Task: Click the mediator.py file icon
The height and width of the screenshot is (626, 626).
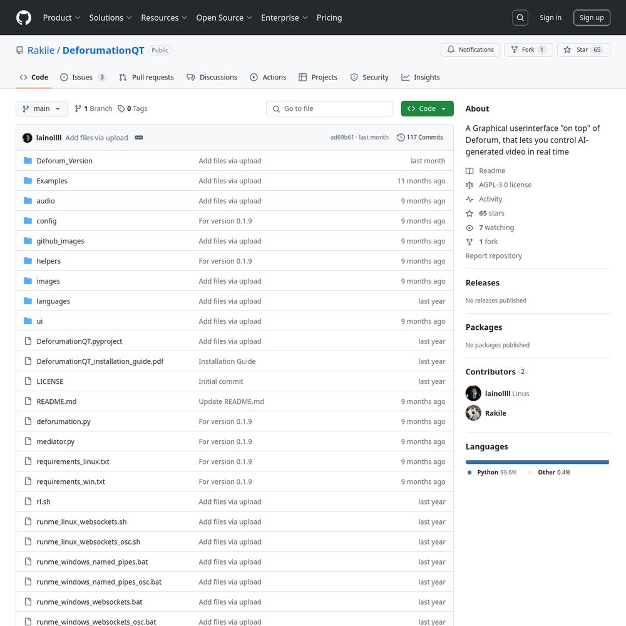Action: (28, 441)
